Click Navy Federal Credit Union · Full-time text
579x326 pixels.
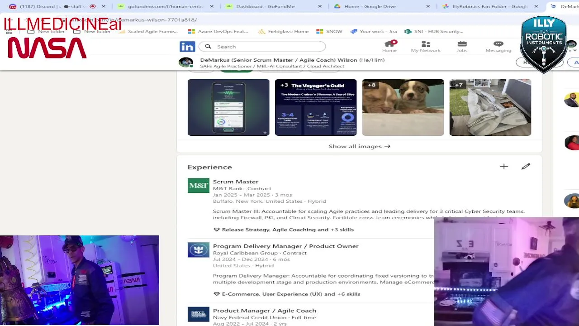[265, 317]
